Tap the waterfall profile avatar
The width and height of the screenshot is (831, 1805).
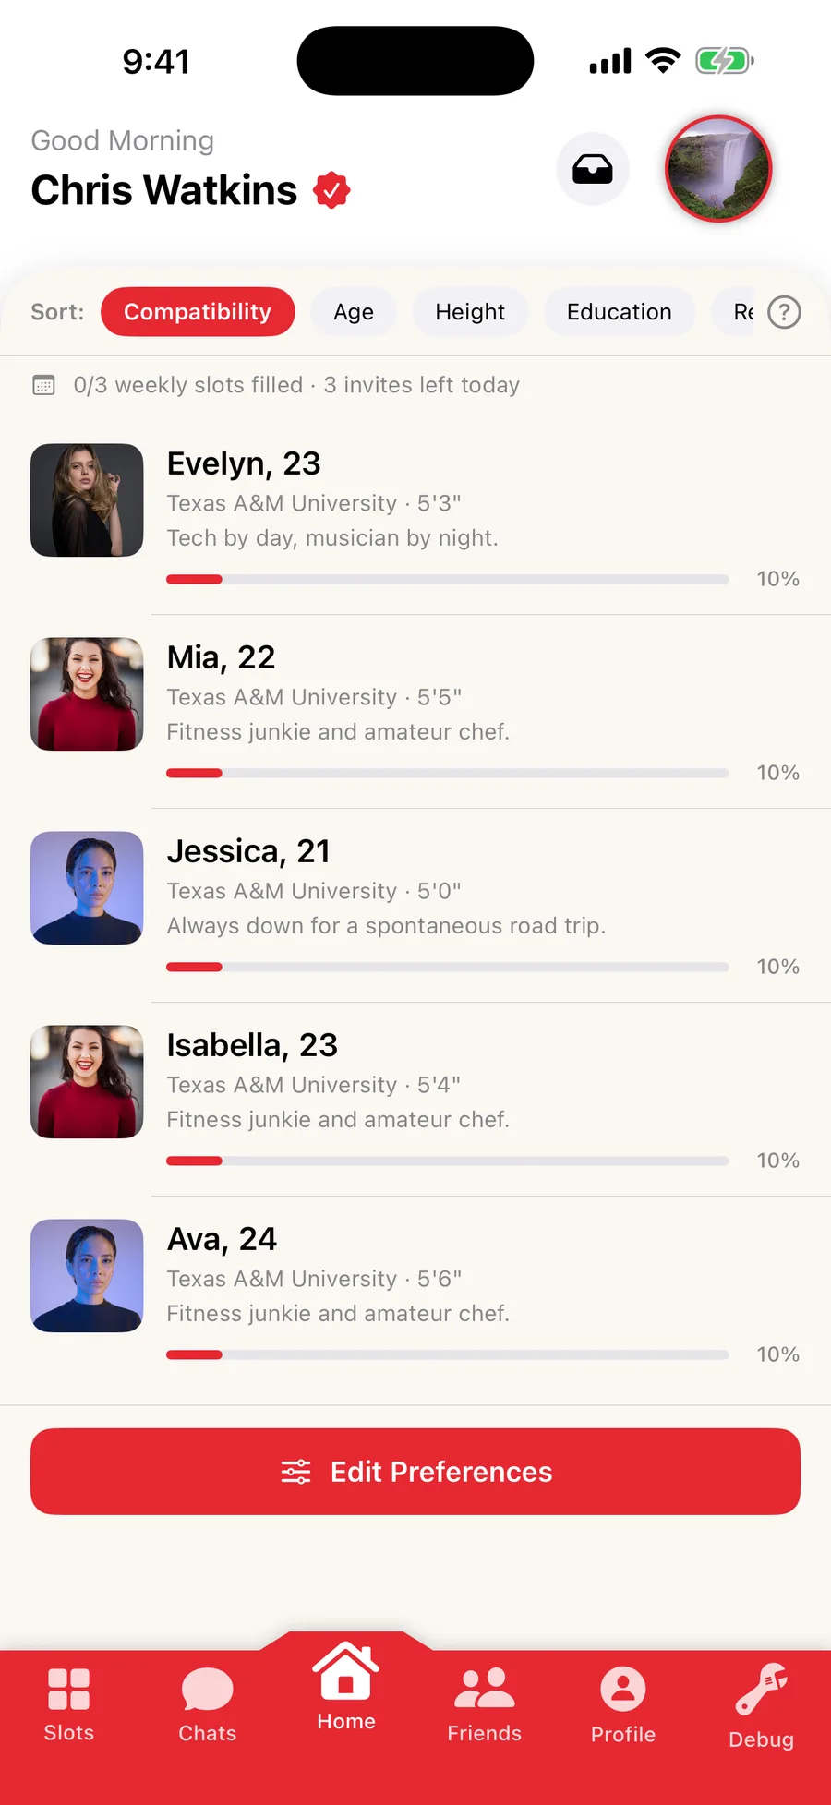[x=718, y=169]
